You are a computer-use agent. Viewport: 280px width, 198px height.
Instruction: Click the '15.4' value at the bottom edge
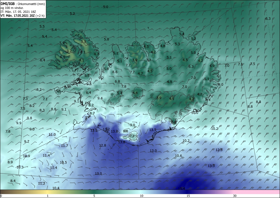(181, 189)
